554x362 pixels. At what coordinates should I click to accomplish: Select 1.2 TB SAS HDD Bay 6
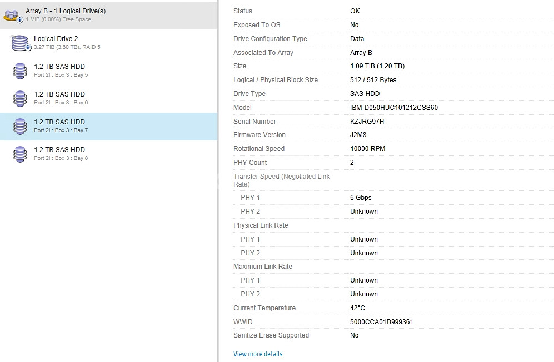pyautogui.click(x=108, y=98)
